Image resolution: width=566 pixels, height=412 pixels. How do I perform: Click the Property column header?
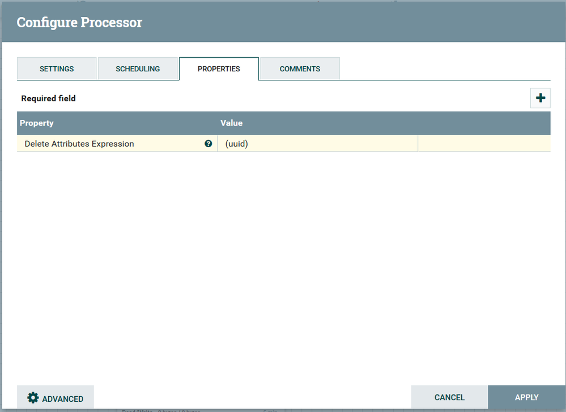coord(37,123)
